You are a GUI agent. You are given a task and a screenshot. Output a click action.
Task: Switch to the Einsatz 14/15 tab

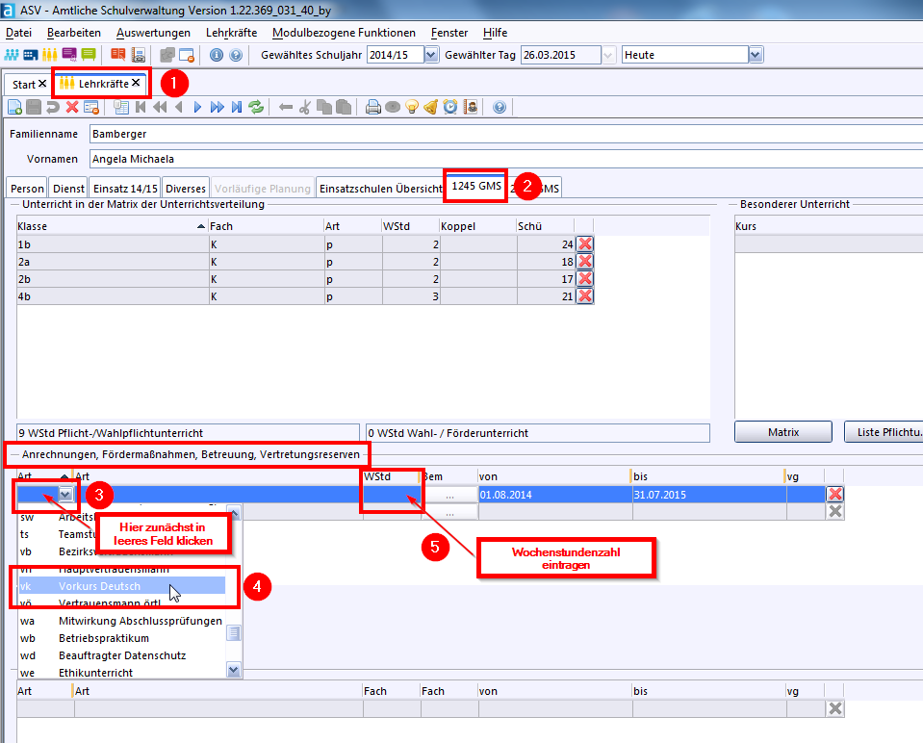click(x=125, y=189)
